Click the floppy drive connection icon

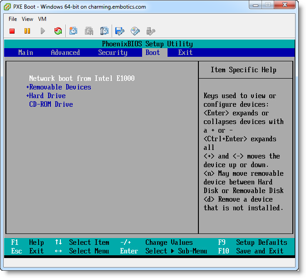click(x=120, y=31)
